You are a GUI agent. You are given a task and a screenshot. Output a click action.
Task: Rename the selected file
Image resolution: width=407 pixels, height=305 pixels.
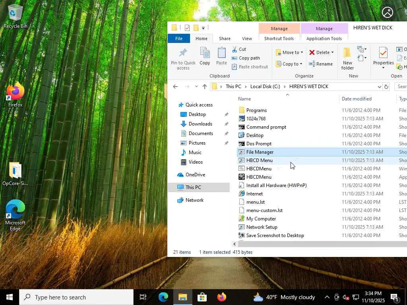[321, 64]
